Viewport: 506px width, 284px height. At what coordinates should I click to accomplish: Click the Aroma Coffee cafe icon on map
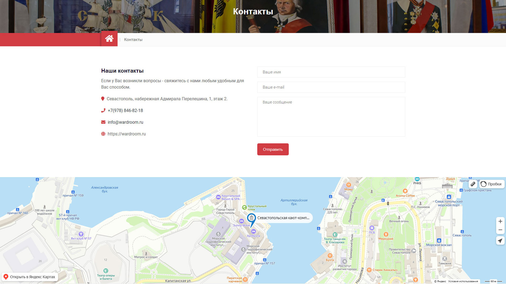pos(405,191)
